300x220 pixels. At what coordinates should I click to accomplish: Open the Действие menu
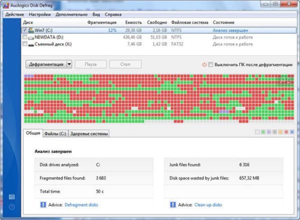(14, 14)
